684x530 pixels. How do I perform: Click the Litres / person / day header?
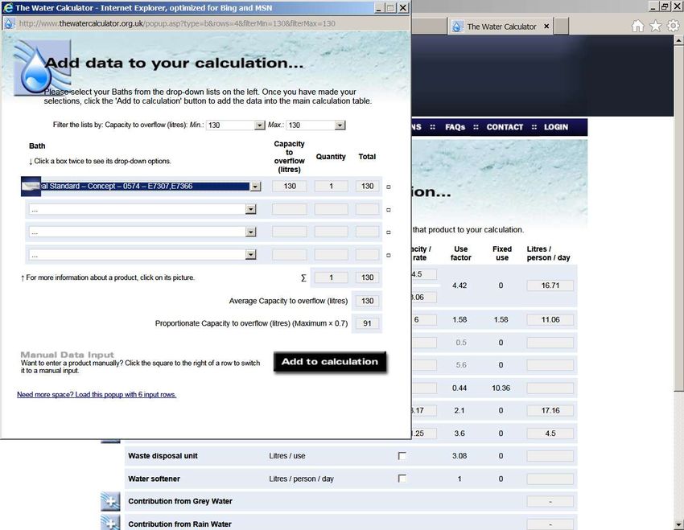tap(548, 253)
